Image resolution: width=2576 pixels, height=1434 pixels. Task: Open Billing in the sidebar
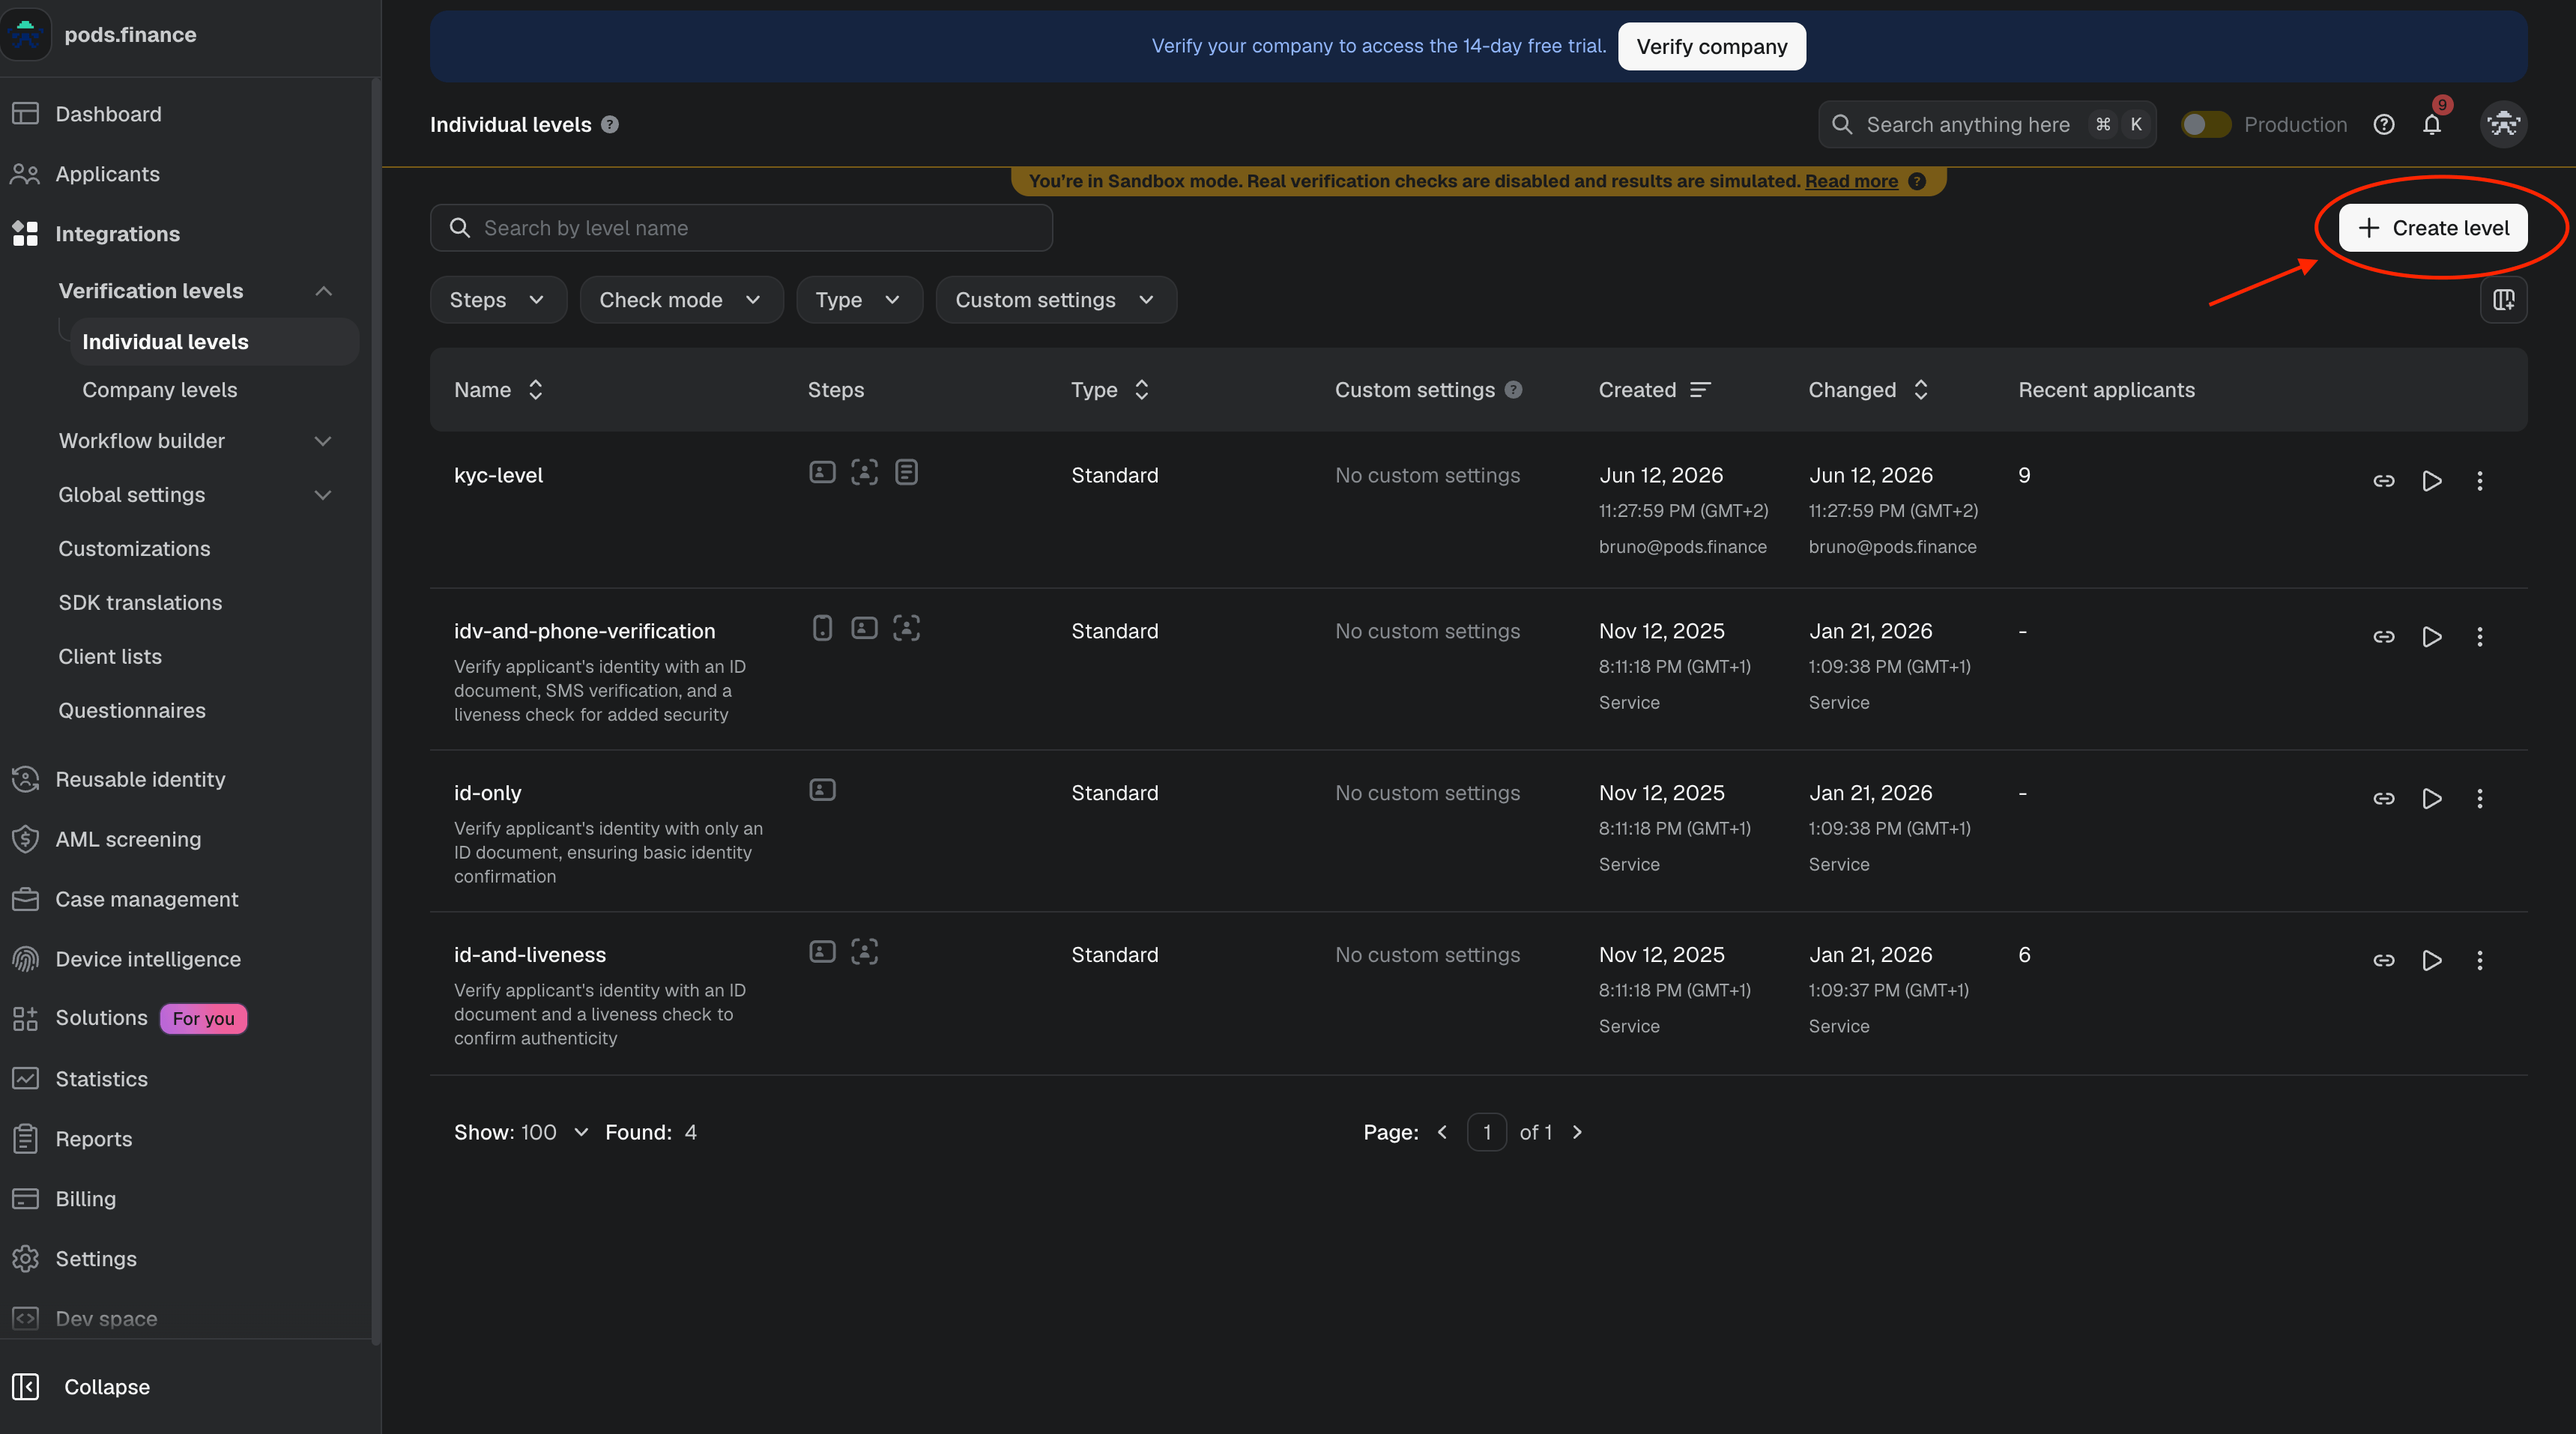(85, 1199)
